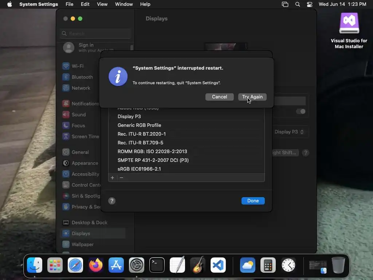Image resolution: width=373 pixels, height=280 pixels.
Task: Click Stage Manager menu bar icon
Action: (285, 4)
